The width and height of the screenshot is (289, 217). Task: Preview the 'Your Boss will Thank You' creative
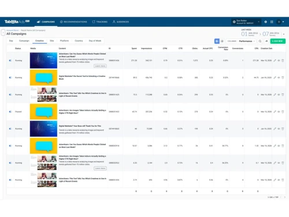coord(279,128)
